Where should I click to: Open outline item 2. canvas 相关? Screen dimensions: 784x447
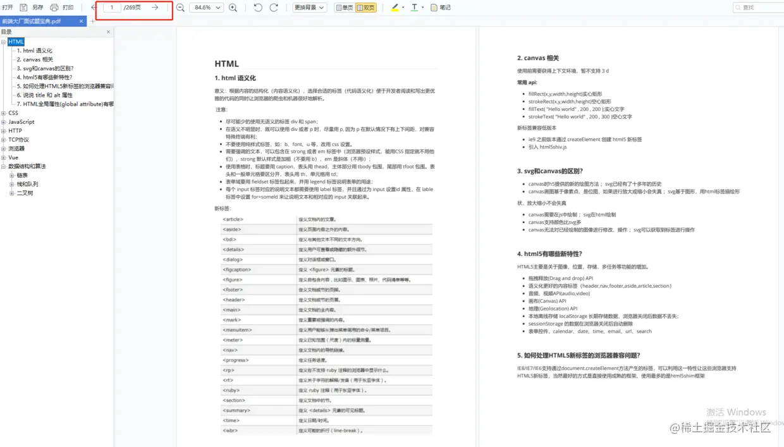pyautogui.click(x=35, y=59)
